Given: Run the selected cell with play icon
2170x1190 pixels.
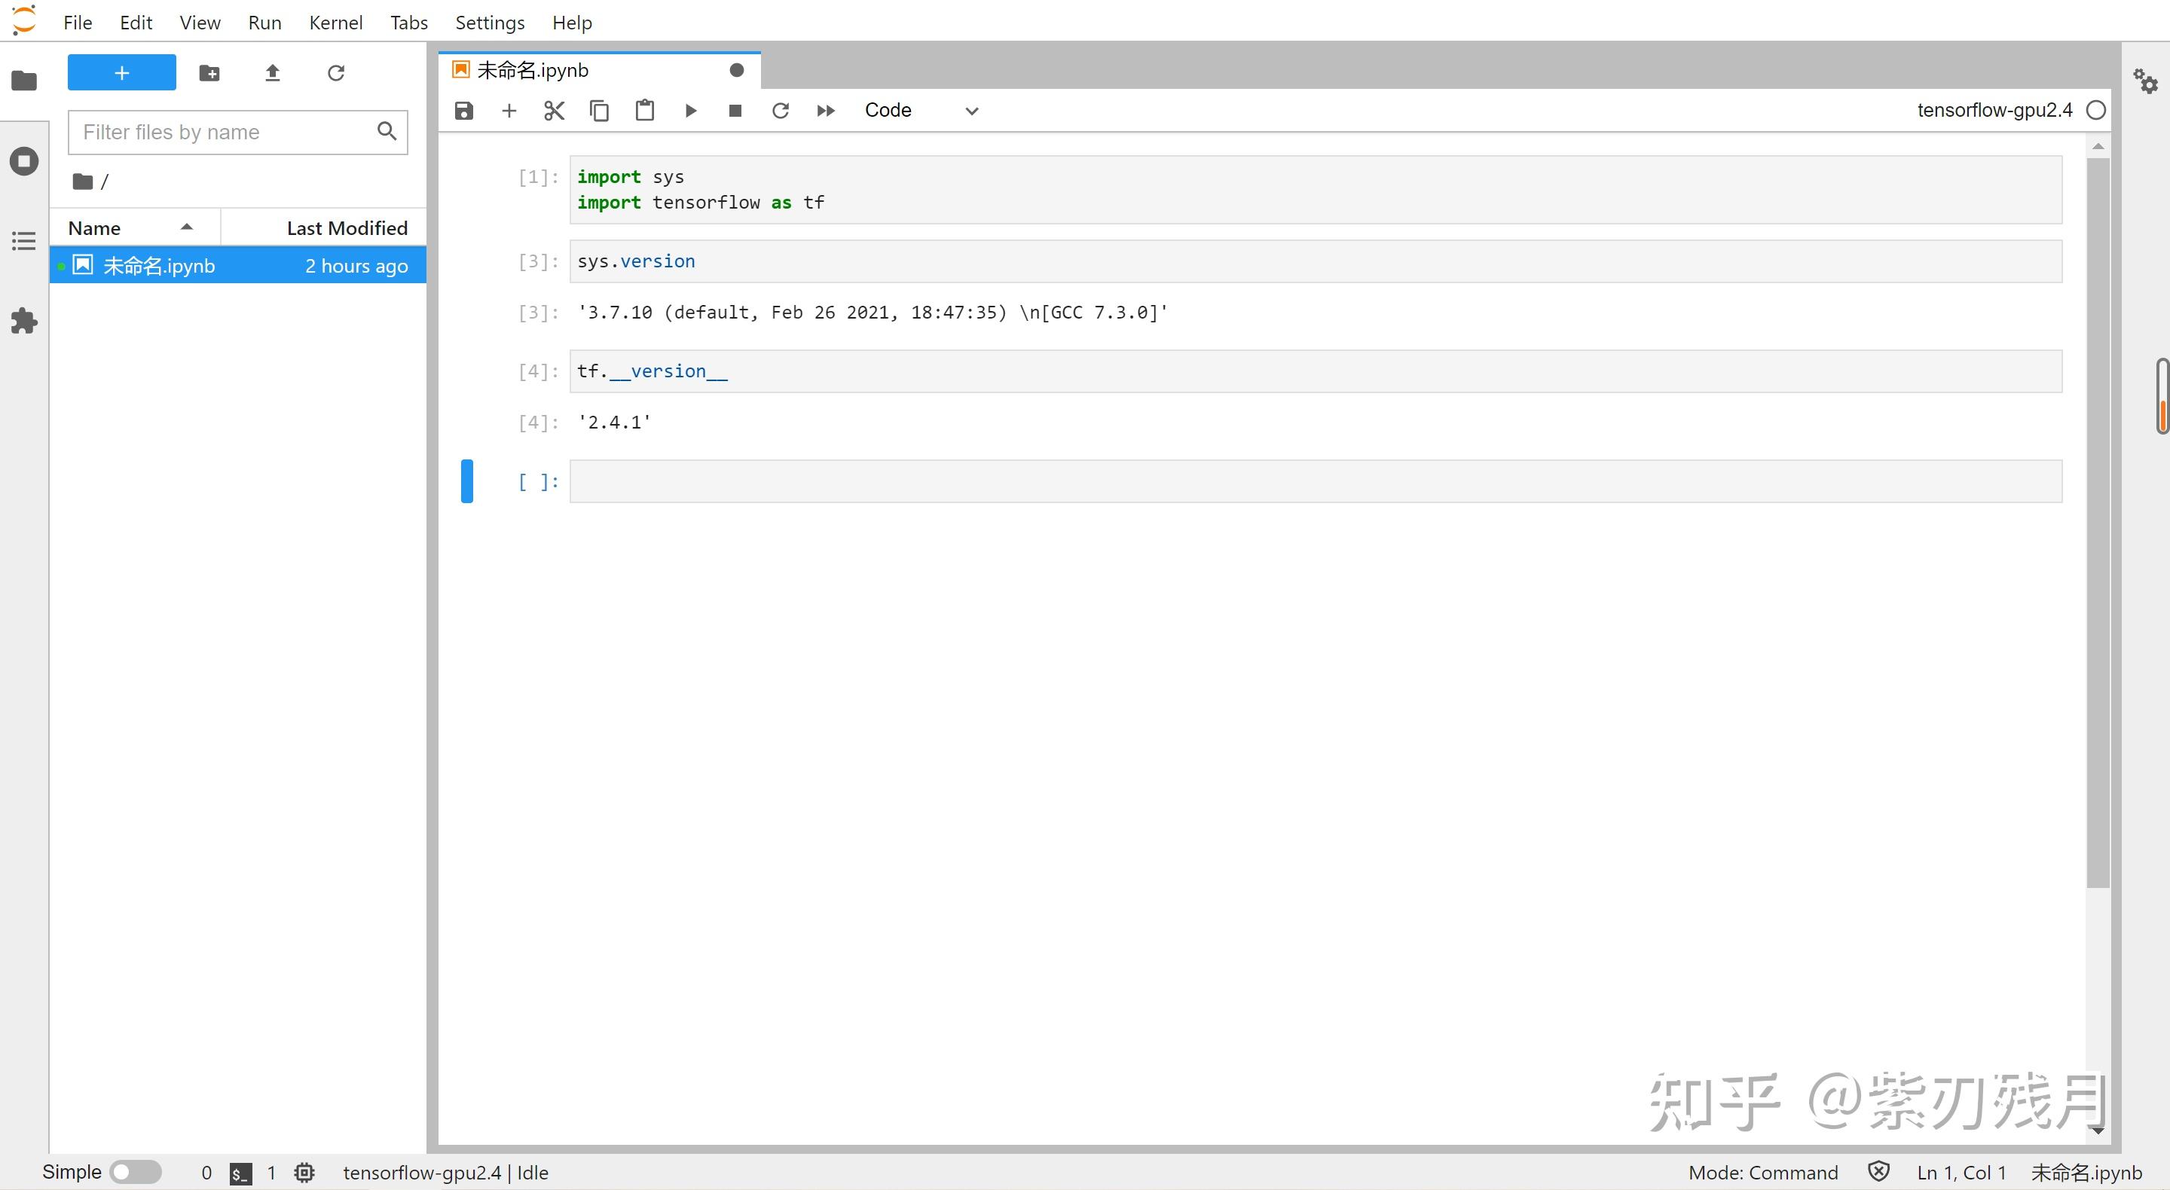Looking at the screenshot, I should click(x=690, y=110).
